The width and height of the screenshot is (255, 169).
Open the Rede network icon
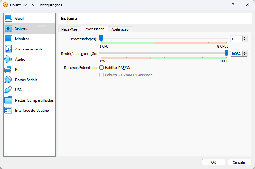[x=8, y=70]
